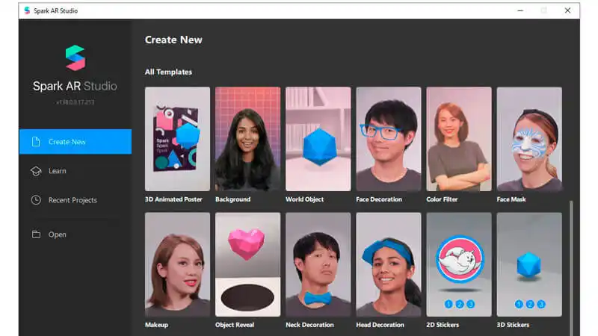Select the Object Reveal heart template
The height and width of the screenshot is (336, 598).
pos(247,264)
